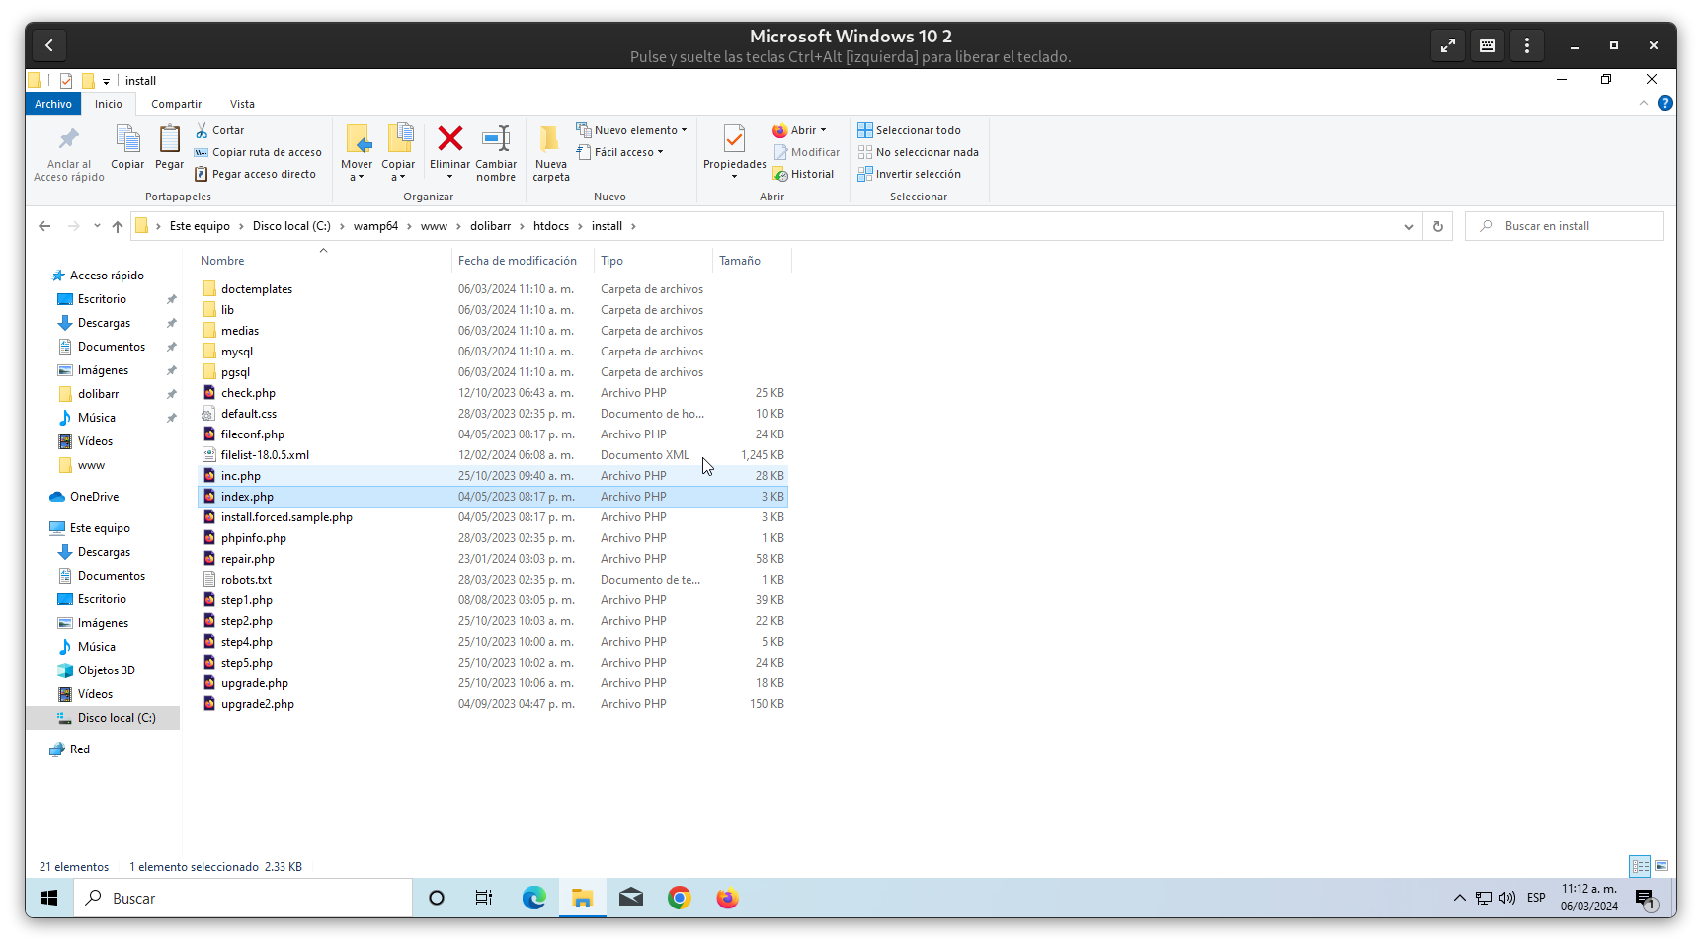Click the Pegar clipboard icon
Viewport: 1702px width, 946px height.
(169, 139)
